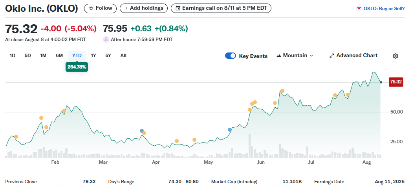412x188 pixels.
Task: Click the -4.00 (-5.04%) change text
Action: 69,29
